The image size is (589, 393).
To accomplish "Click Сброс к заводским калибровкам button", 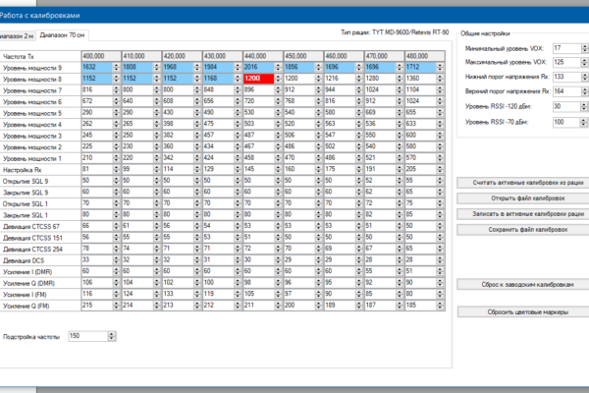I will [x=525, y=284].
